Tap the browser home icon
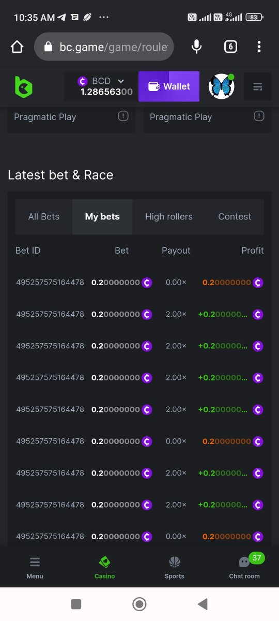Viewport: 279px width, 621px height. [x=17, y=47]
